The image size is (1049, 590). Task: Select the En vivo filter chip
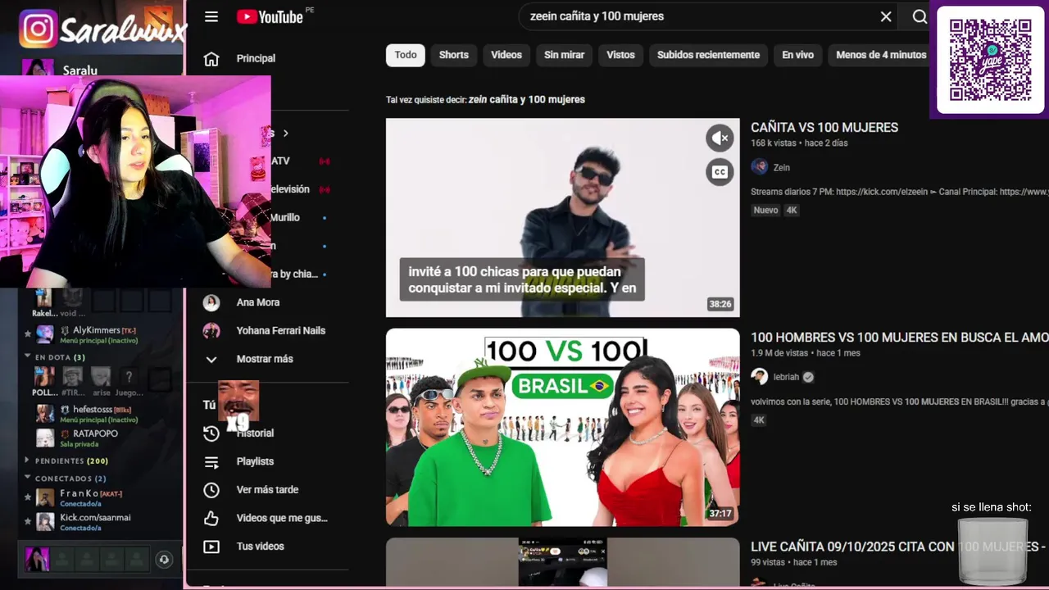[x=797, y=55]
